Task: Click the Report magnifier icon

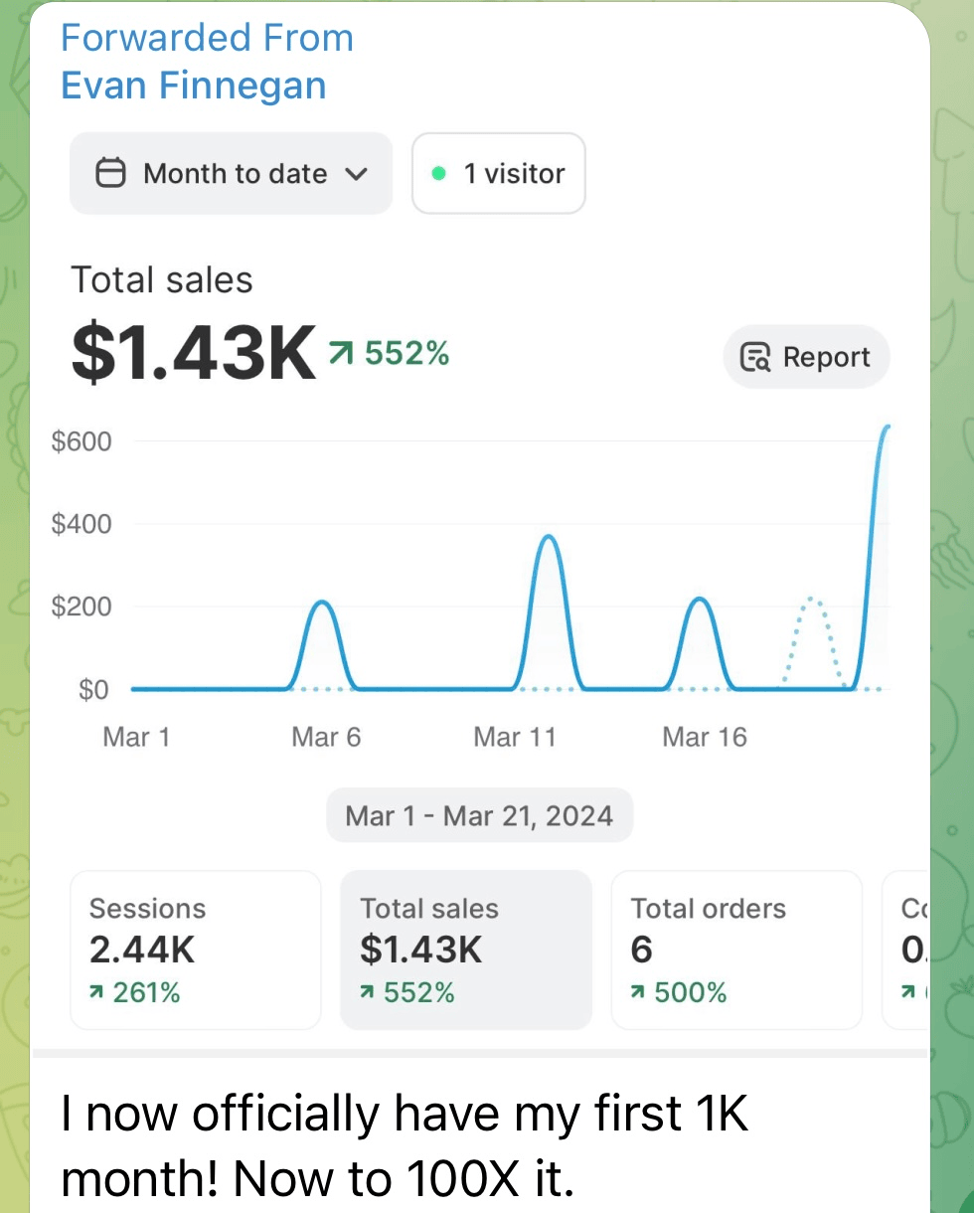Action: tap(756, 357)
